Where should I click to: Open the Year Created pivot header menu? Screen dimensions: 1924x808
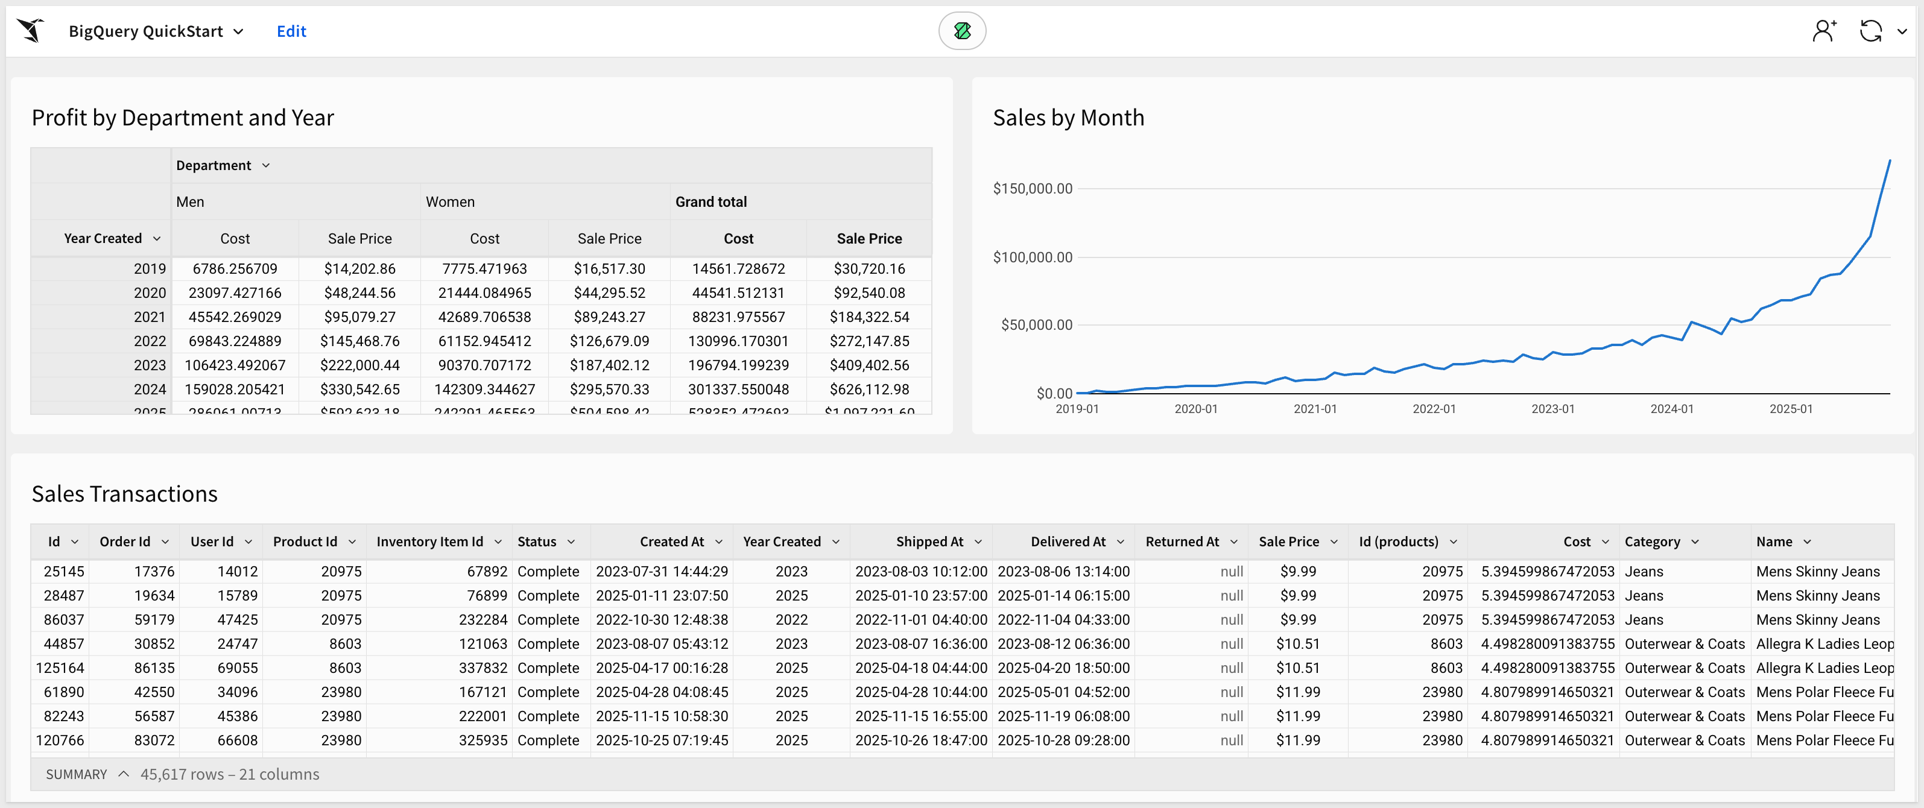click(x=157, y=239)
